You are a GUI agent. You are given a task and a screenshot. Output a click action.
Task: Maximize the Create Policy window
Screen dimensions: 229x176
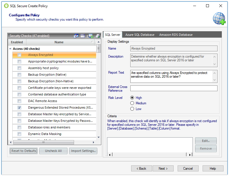[207, 6]
